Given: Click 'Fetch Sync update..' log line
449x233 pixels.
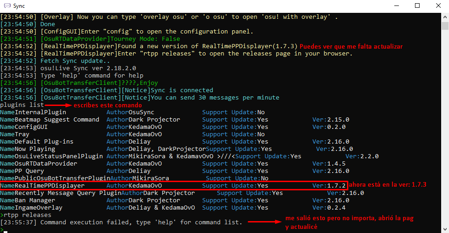Looking at the screenshot, I should pyautogui.click(x=55, y=61).
